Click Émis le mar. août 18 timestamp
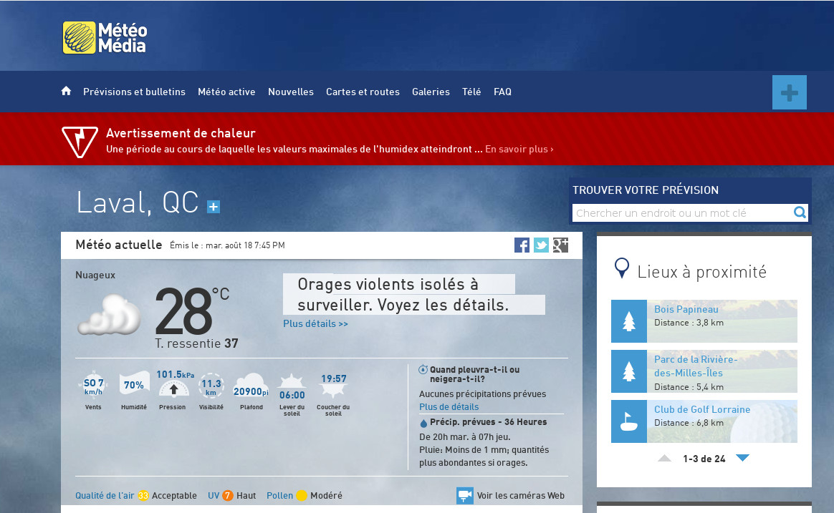This screenshot has width=834, height=513. [227, 245]
